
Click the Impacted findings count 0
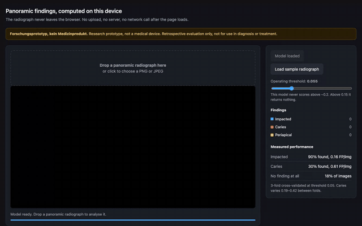click(350, 119)
